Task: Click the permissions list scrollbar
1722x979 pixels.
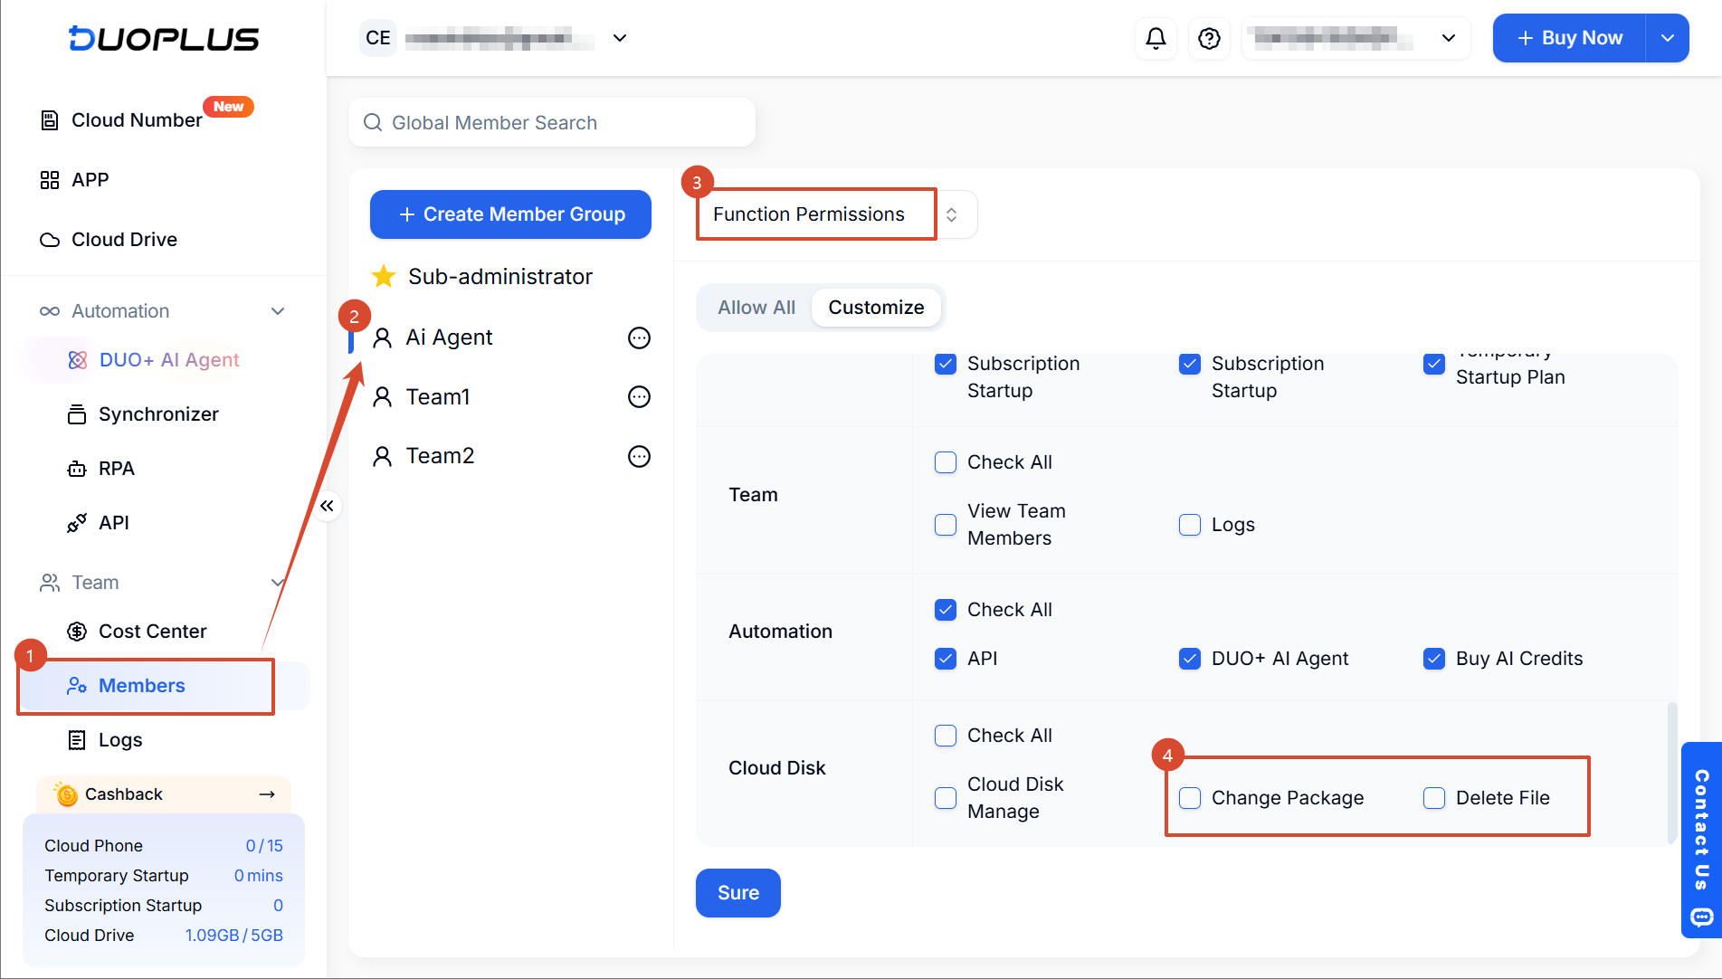Action: 1672,774
